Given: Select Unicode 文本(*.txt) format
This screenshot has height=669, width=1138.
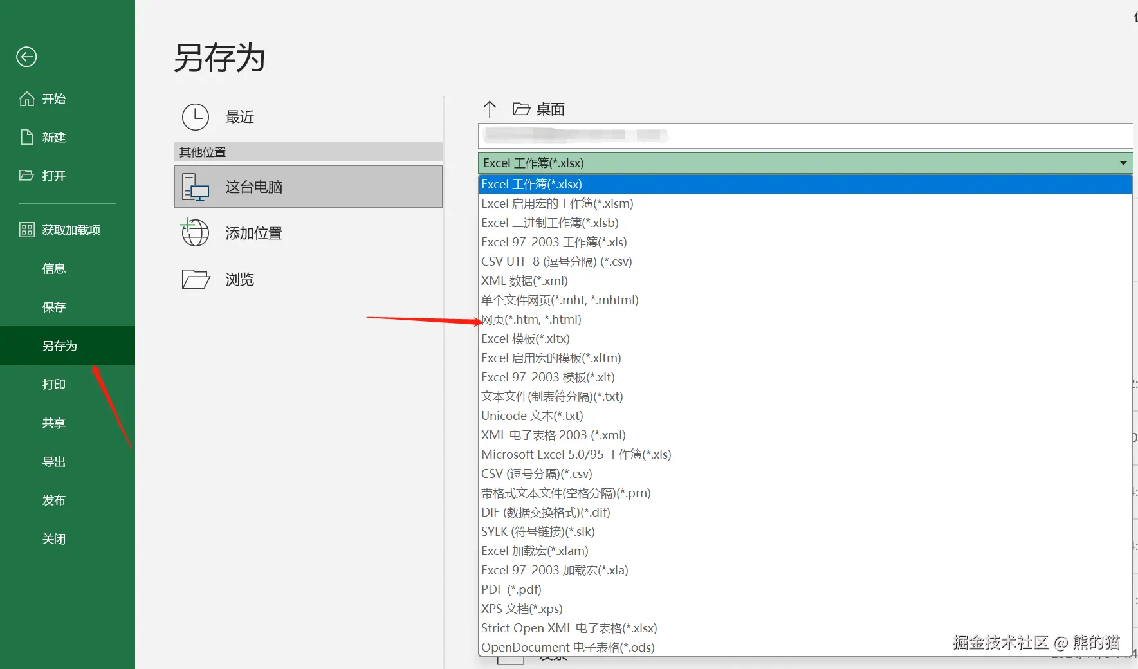Looking at the screenshot, I should point(805,416).
